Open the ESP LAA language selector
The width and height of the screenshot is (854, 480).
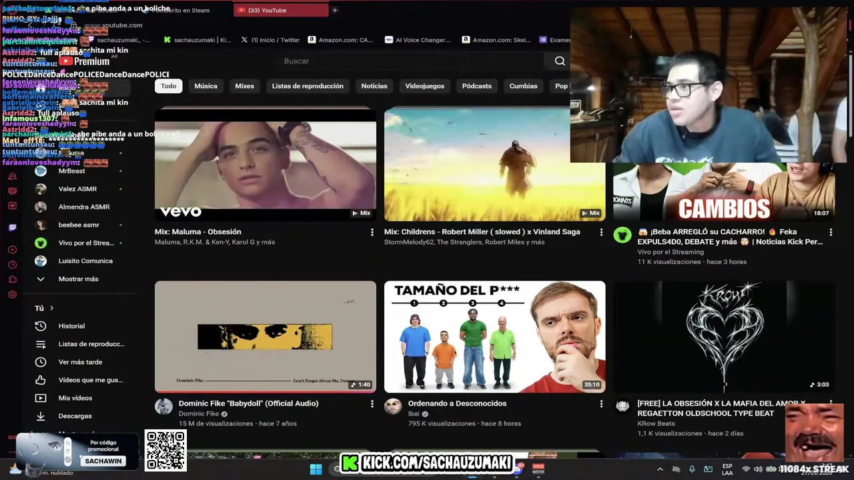(x=727, y=469)
